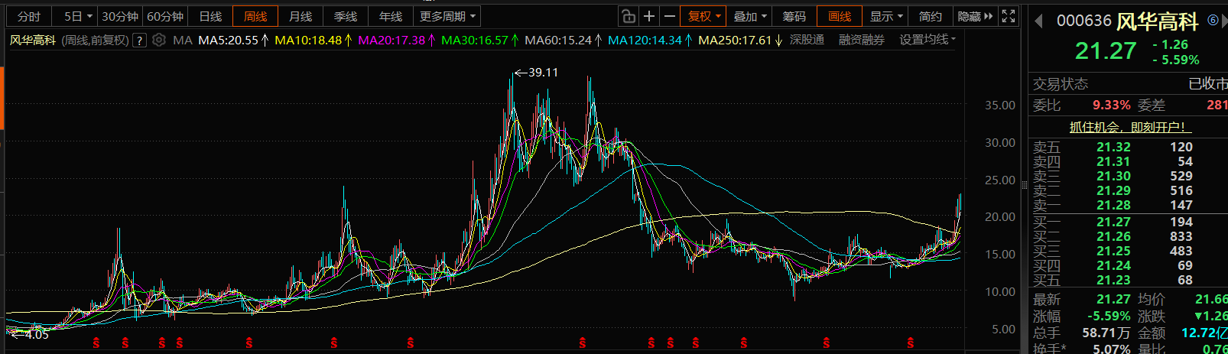Click MA250:17.61 indicator label
Viewport: 1228px width, 354px height.
(739, 40)
